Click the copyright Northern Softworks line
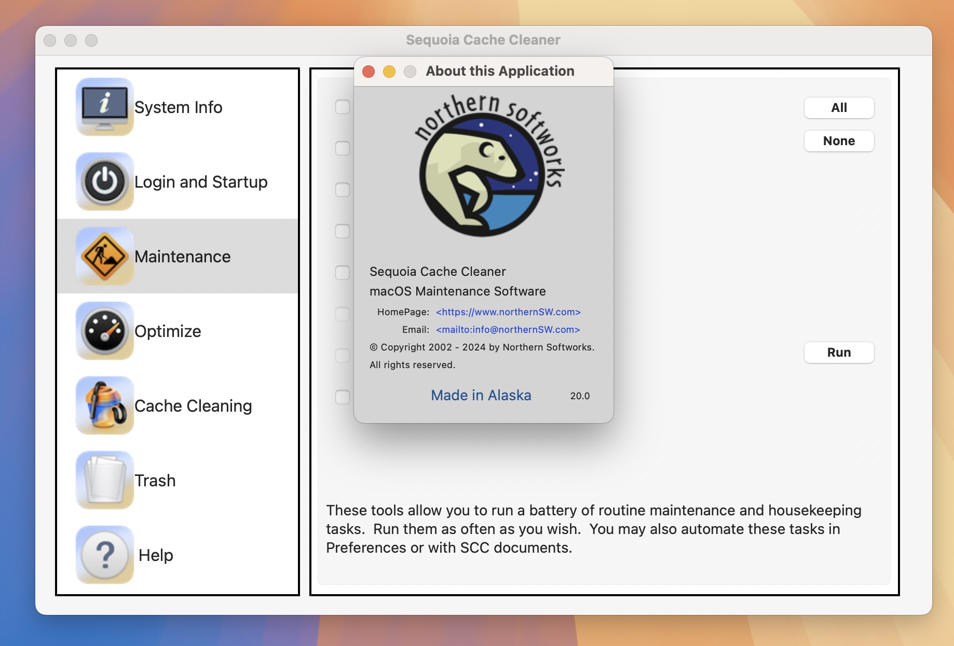Screen dimensions: 954x646 click(x=482, y=347)
